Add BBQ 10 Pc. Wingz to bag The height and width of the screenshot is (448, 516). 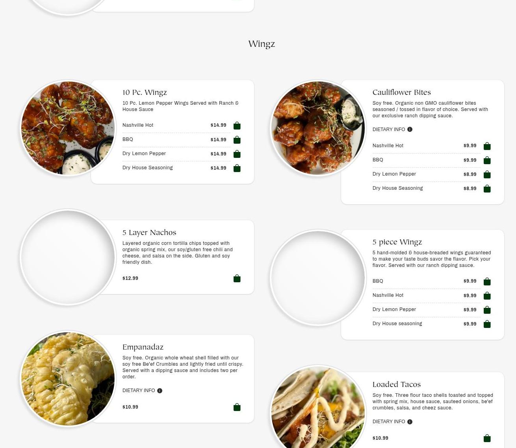click(x=237, y=140)
